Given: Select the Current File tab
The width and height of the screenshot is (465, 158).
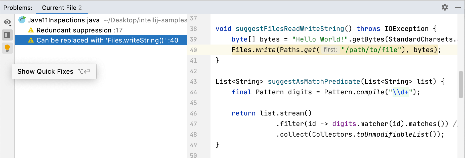Looking at the screenshot, I should (x=62, y=8).
